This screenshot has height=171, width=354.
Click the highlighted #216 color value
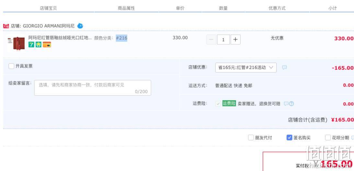point(121,38)
